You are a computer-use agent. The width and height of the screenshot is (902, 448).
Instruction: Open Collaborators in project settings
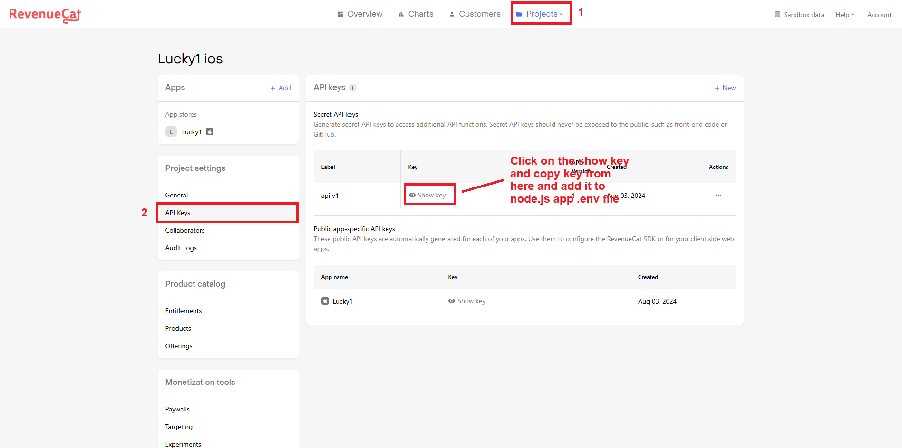point(185,230)
